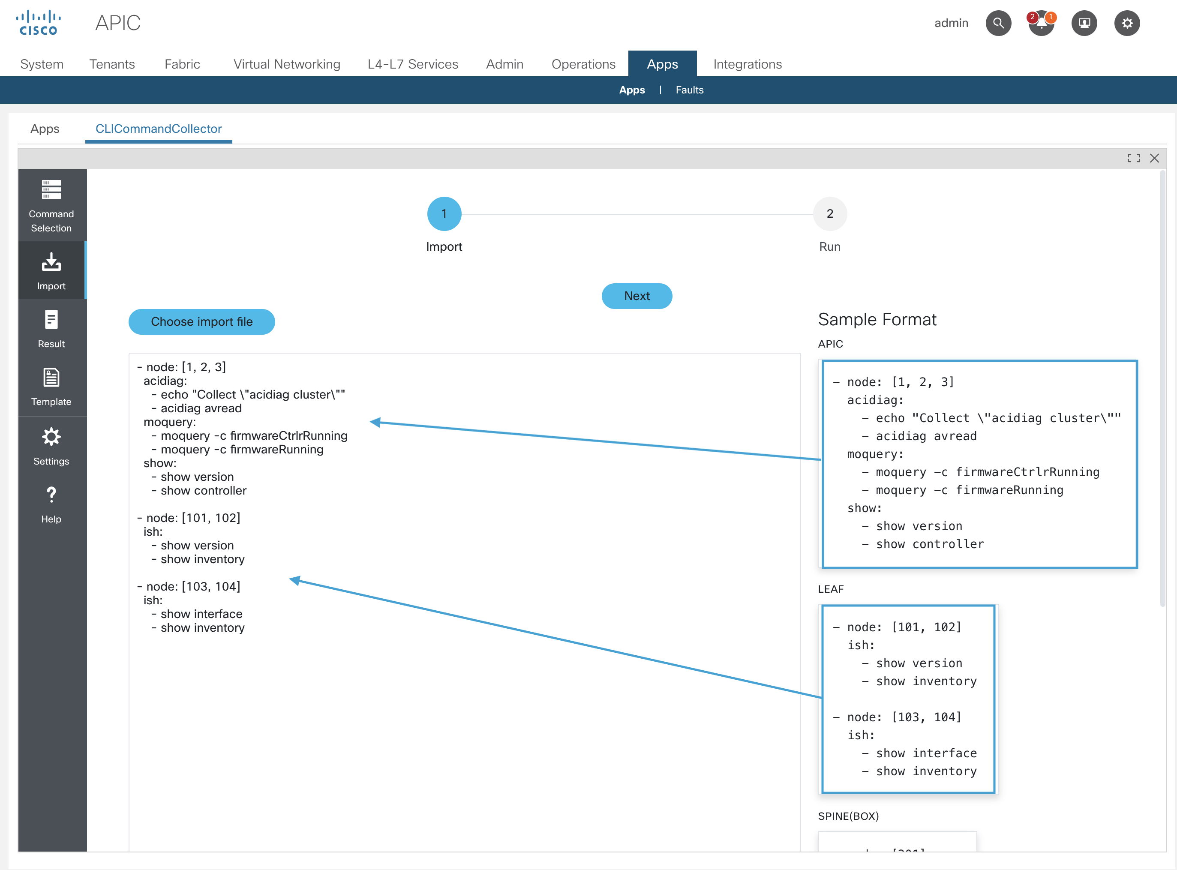Open the global search
This screenshot has height=870, width=1177.
click(998, 23)
